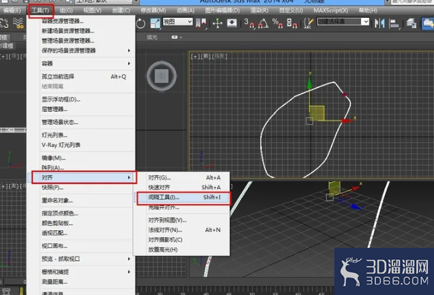Toggle keyboard shortcut override icon

coord(232,23)
